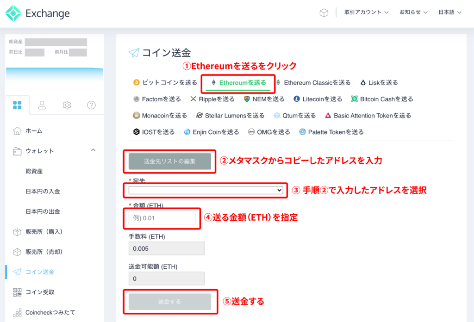Select the Stellar Lumensを送る tab
Viewport: 474px width, 322px height.
231,115
